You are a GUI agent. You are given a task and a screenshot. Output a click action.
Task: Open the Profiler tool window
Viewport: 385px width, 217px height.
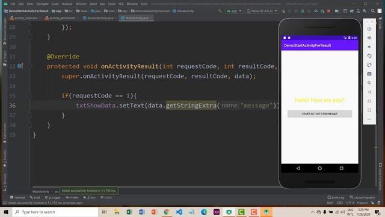(x=72, y=197)
